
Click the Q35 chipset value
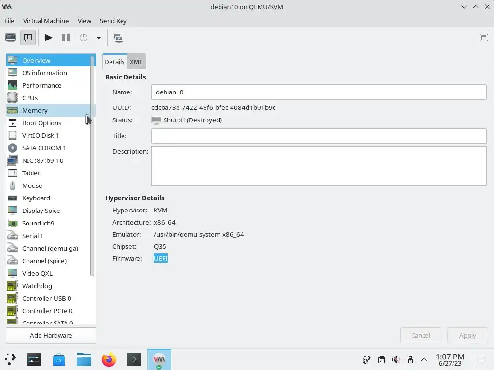[x=160, y=246]
